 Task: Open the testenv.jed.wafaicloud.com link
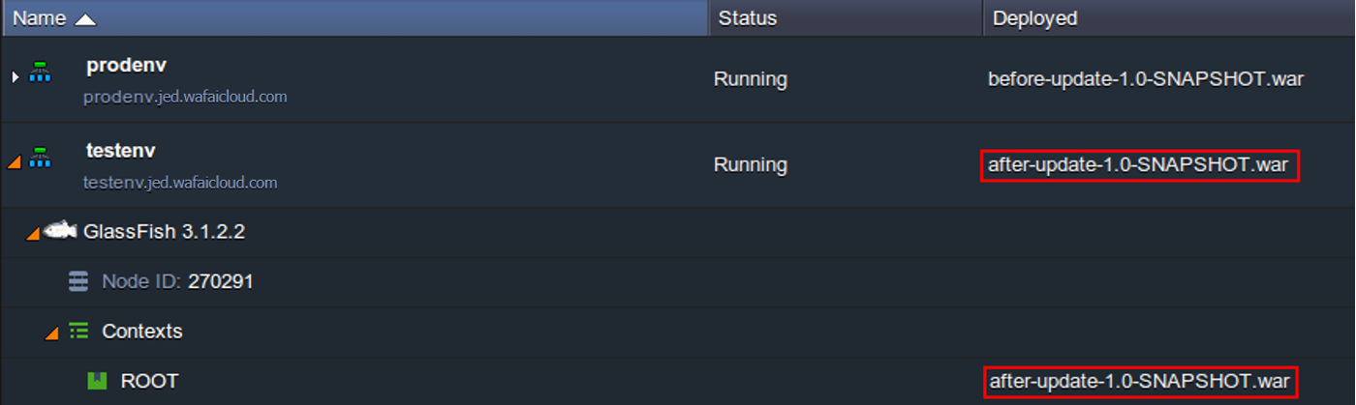181,183
